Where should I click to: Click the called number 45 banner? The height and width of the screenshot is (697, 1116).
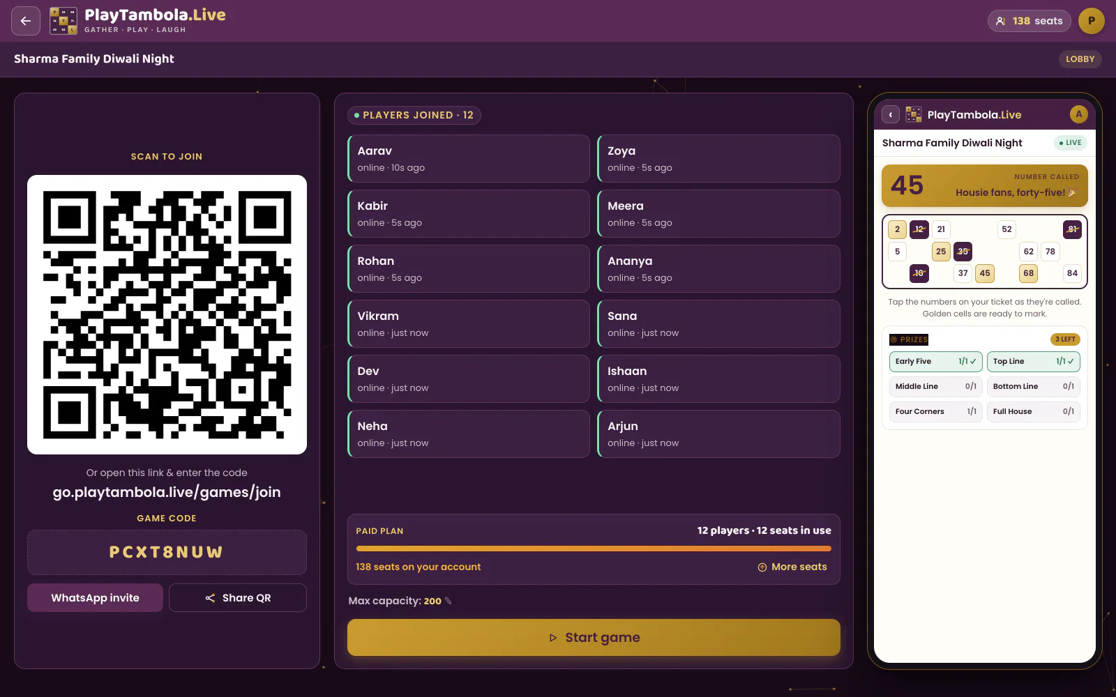[x=985, y=185]
